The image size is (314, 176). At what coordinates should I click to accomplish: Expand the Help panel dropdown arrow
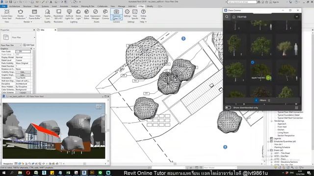[146, 22]
